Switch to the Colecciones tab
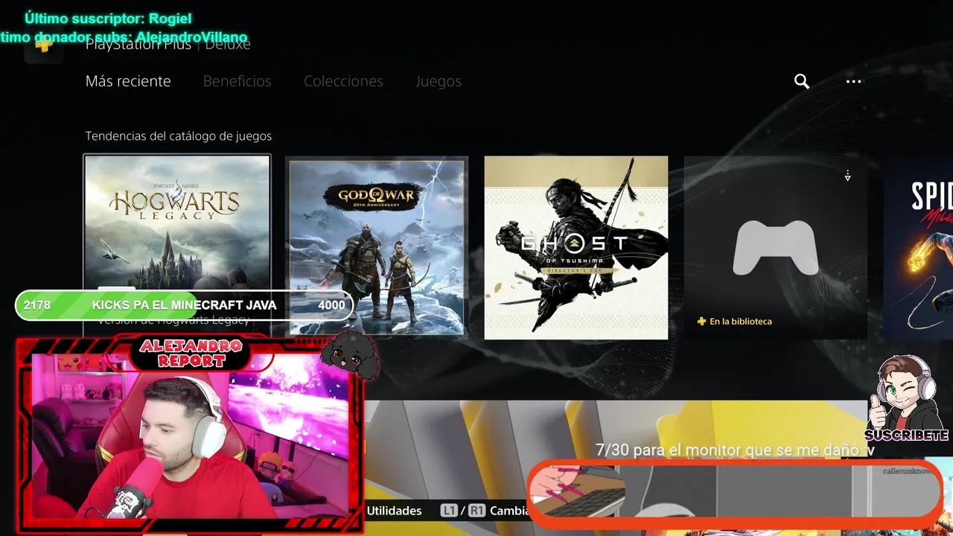Image resolution: width=953 pixels, height=536 pixels. point(343,81)
